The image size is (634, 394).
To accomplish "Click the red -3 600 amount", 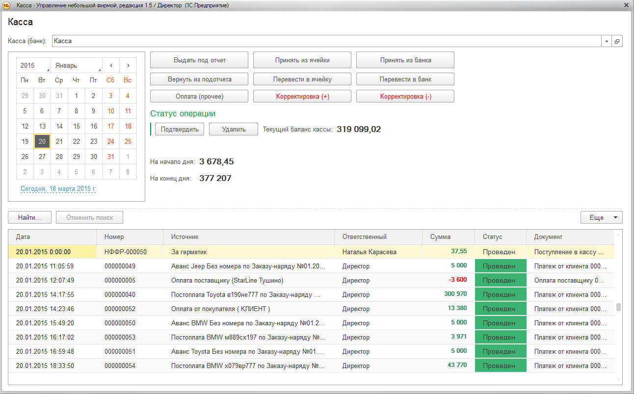I will 458,280.
